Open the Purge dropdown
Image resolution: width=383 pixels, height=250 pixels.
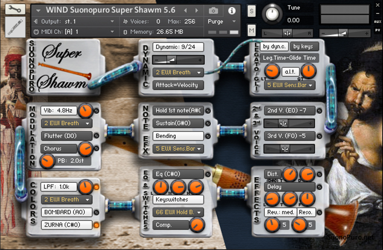(x=222, y=22)
